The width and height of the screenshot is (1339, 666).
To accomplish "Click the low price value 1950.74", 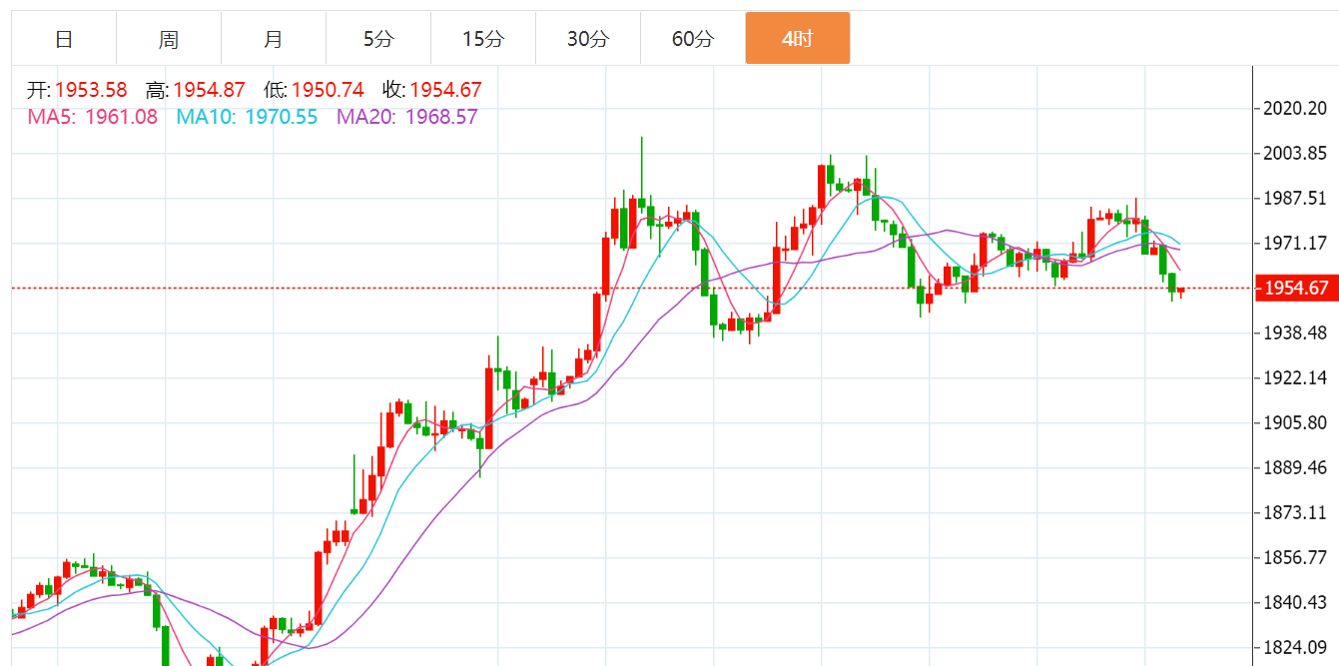I will coord(328,90).
